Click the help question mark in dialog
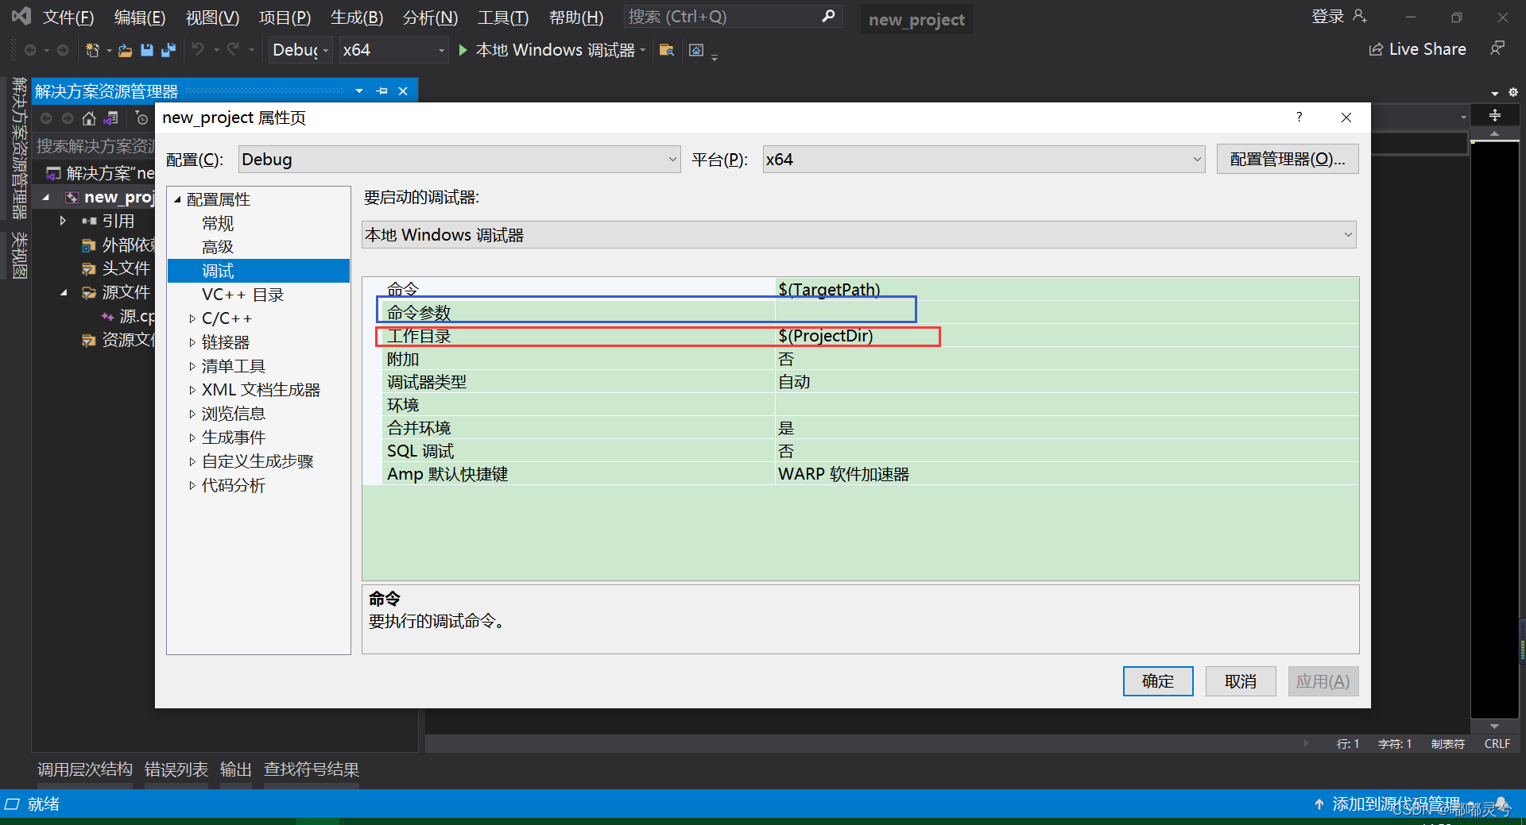The height and width of the screenshot is (825, 1526). (1299, 117)
